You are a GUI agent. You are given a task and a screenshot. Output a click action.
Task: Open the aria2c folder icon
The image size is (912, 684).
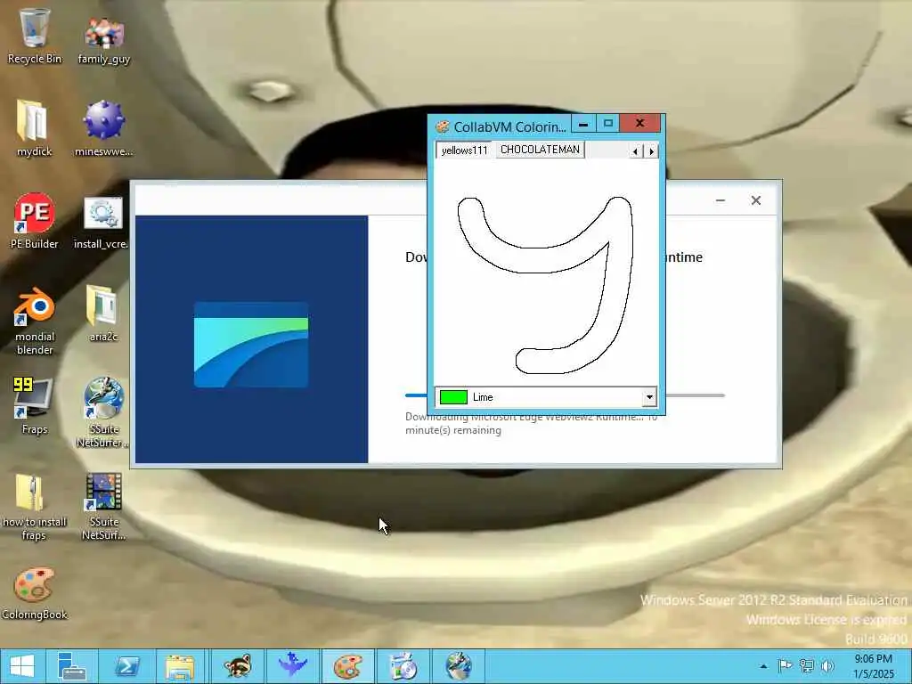[102, 313]
